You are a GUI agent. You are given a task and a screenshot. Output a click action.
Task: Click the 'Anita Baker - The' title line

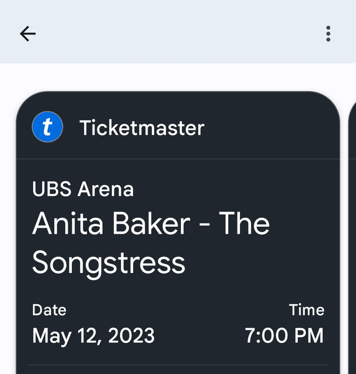point(151,224)
